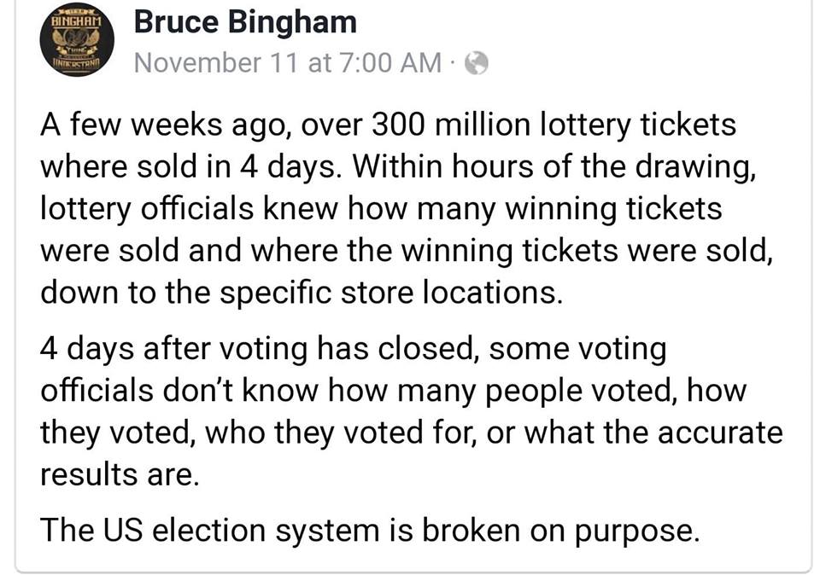Click the word 'accurate' in the post

[x=720, y=433]
